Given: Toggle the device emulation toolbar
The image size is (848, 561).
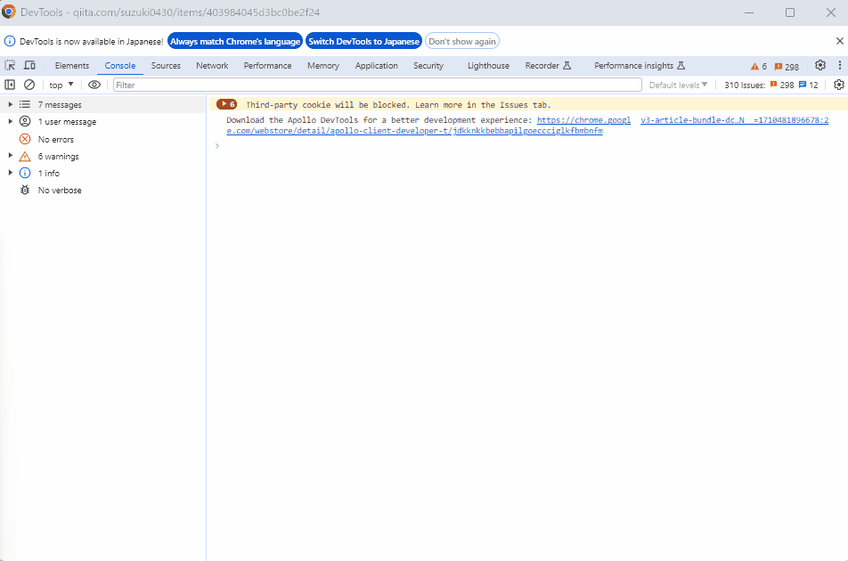Looking at the screenshot, I should coord(30,65).
